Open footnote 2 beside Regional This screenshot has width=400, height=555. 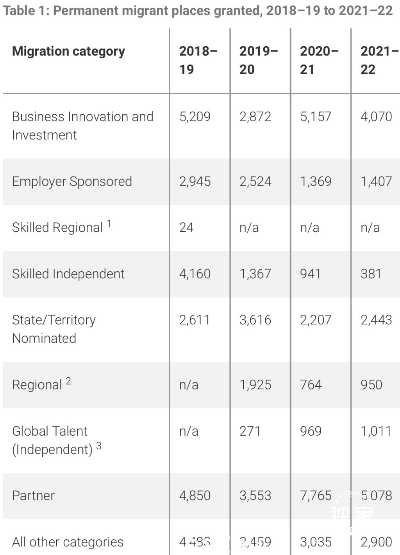(x=68, y=381)
